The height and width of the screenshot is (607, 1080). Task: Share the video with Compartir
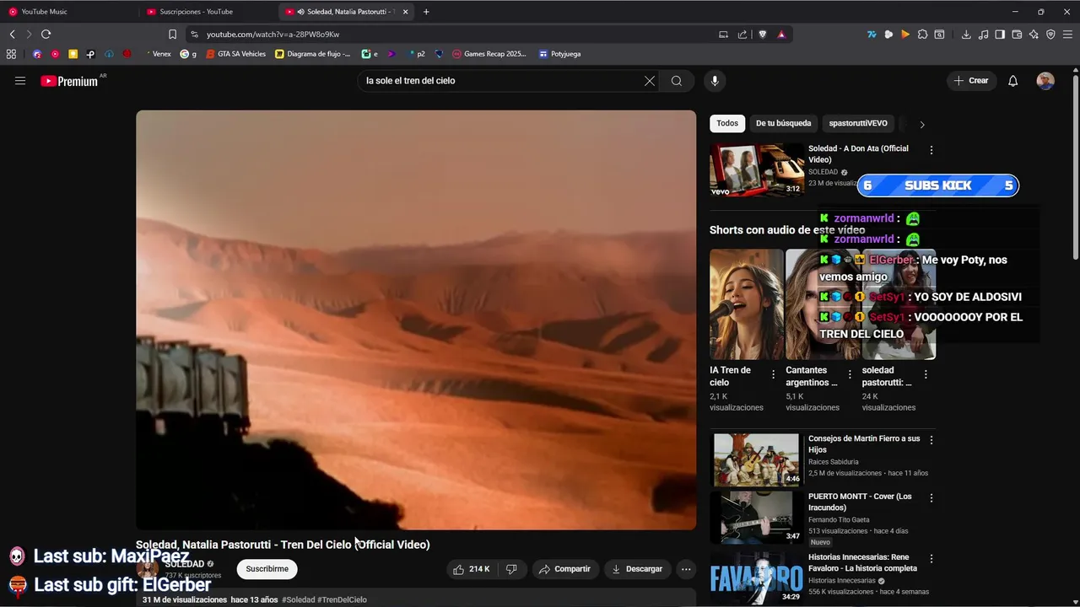point(564,569)
